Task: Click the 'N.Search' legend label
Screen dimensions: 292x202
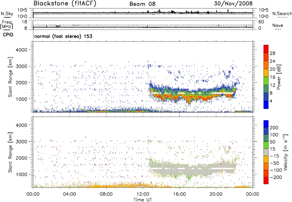Action: (x=282, y=13)
